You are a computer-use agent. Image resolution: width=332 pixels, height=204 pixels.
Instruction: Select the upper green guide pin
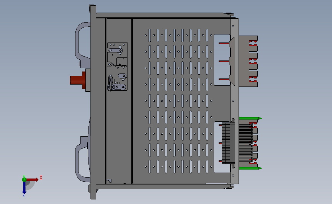[x=250, y=118]
